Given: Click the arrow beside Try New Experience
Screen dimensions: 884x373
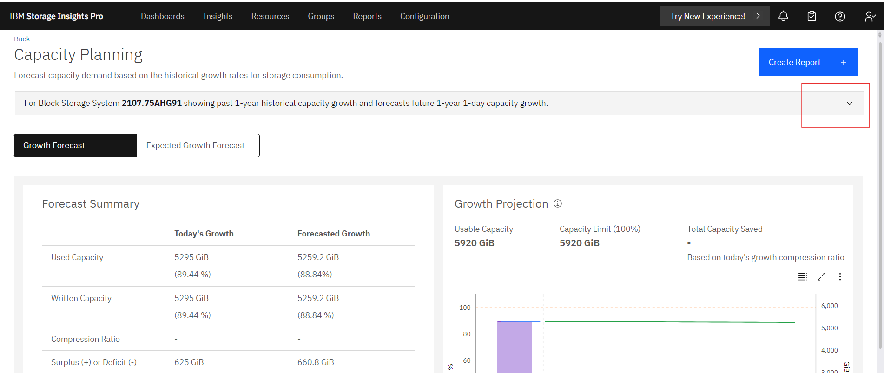Looking at the screenshot, I should (758, 16).
